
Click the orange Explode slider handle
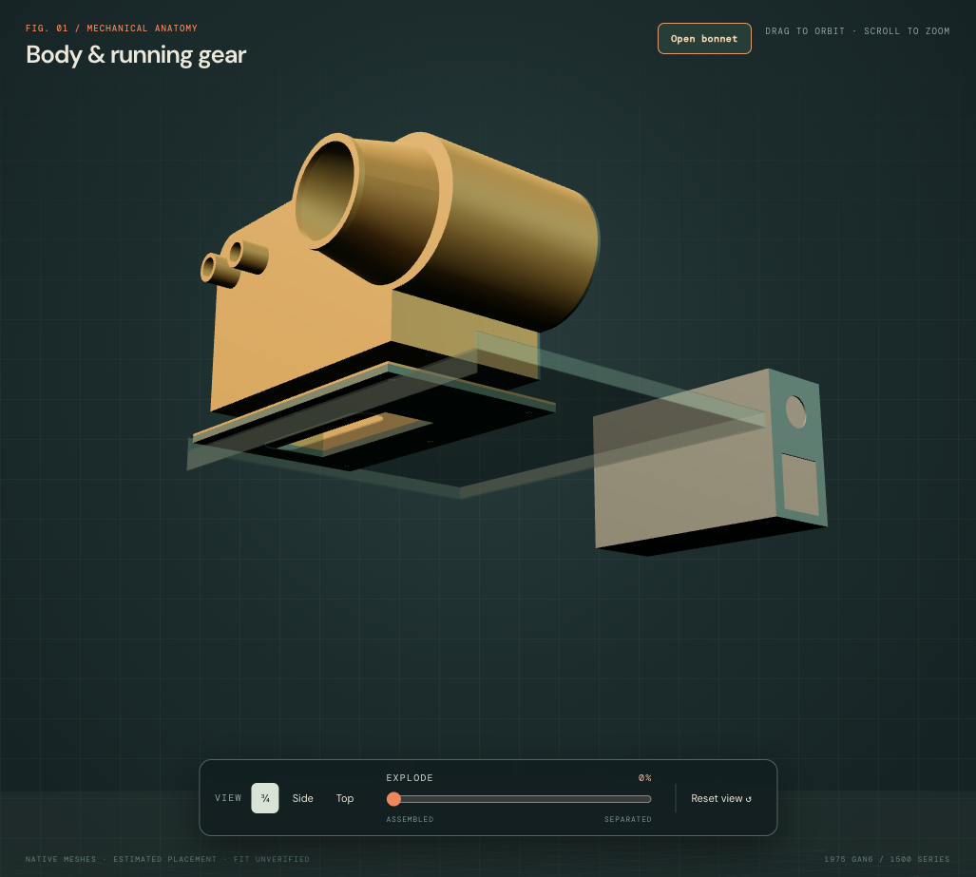pyautogui.click(x=393, y=798)
